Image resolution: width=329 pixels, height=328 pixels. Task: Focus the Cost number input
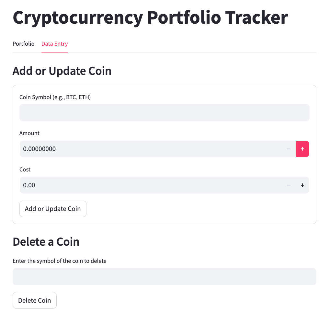[146, 185]
